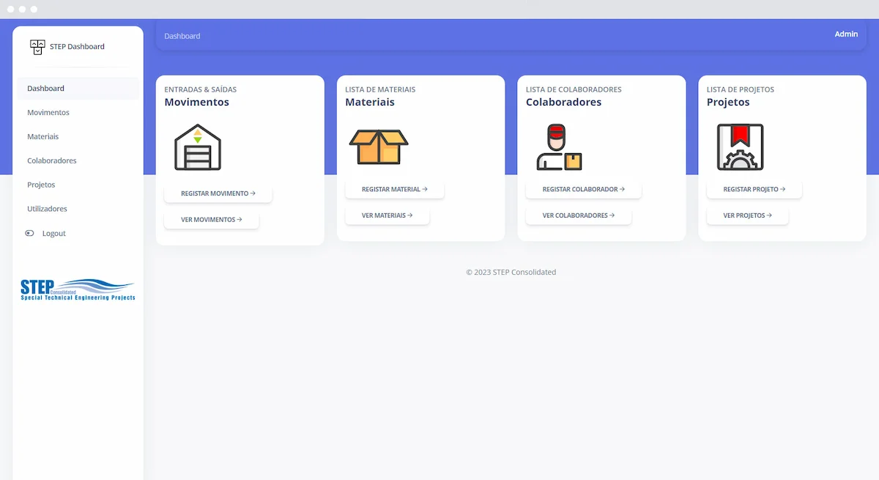This screenshot has width=879, height=480.
Task: Select Colaboradores in the sidebar
Action: 52,160
